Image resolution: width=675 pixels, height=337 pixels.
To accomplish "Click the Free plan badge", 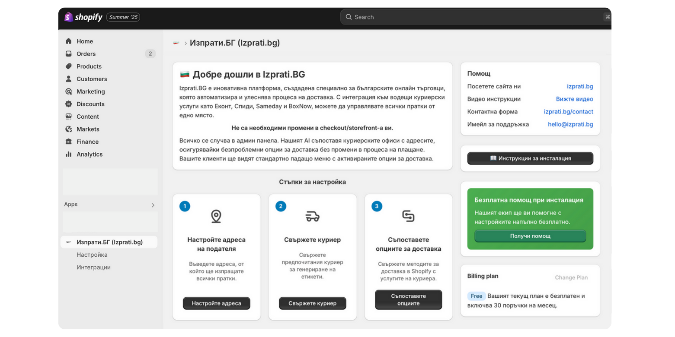I will click(477, 296).
